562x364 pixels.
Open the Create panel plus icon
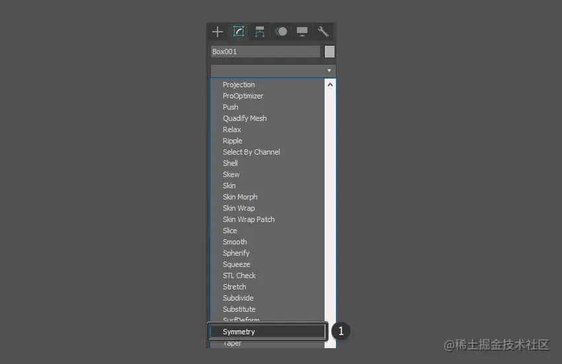coord(218,32)
